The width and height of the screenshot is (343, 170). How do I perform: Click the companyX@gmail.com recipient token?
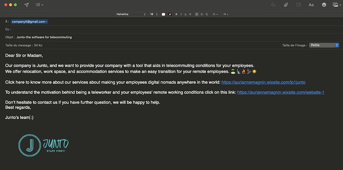(29, 22)
